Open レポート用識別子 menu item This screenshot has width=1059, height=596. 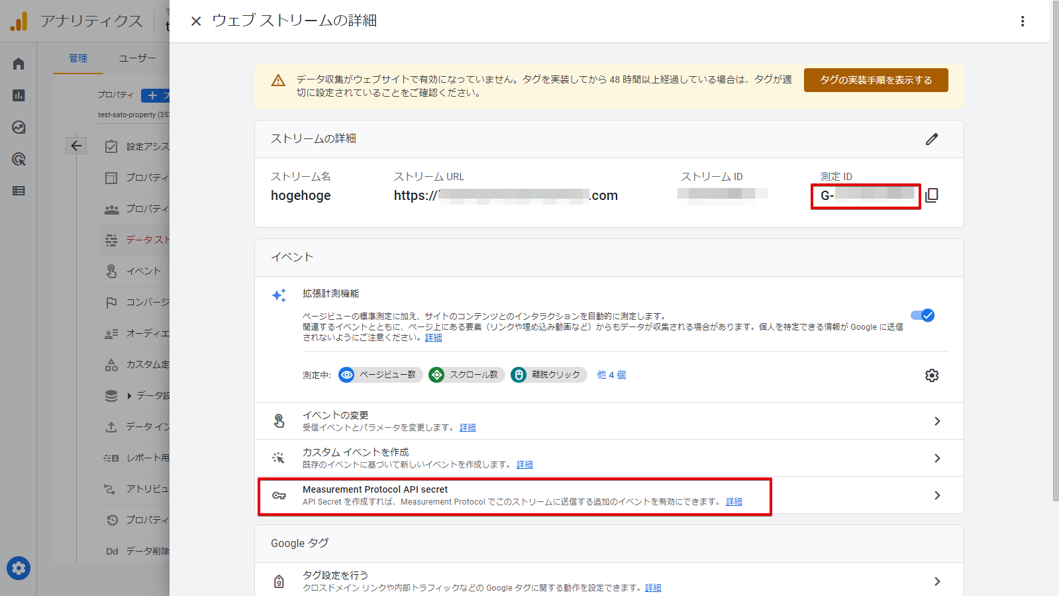click(x=135, y=458)
